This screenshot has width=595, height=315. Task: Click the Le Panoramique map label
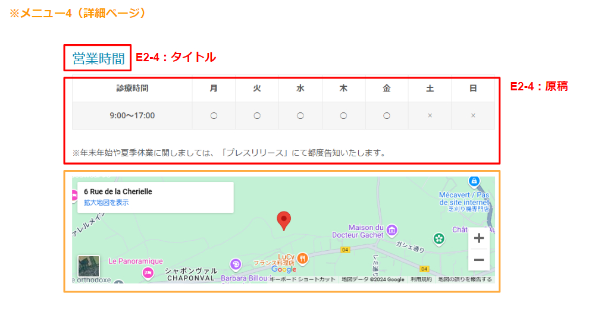pyautogui.click(x=136, y=261)
